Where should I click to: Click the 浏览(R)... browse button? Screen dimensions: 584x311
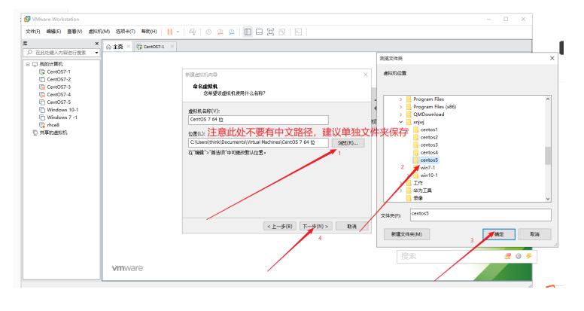pyautogui.click(x=348, y=142)
